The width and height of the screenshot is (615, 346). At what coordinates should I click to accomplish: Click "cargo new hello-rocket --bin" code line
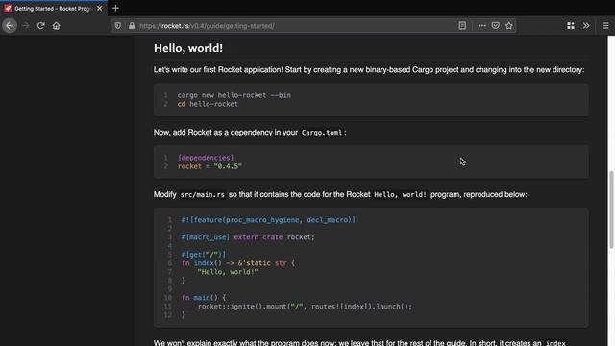pyautogui.click(x=234, y=95)
